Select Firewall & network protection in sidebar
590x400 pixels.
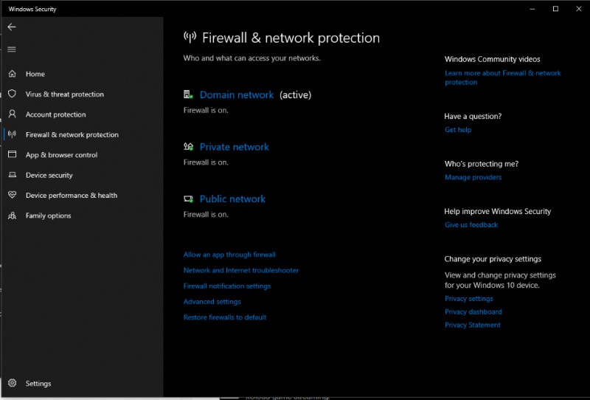pyautogui.click(x=72, y=135)
